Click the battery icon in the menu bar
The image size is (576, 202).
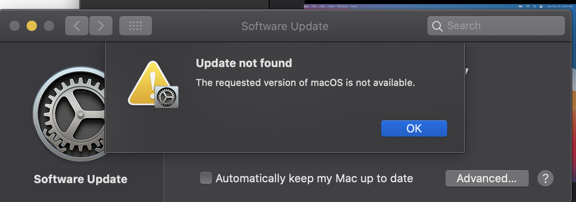(520, 6)
